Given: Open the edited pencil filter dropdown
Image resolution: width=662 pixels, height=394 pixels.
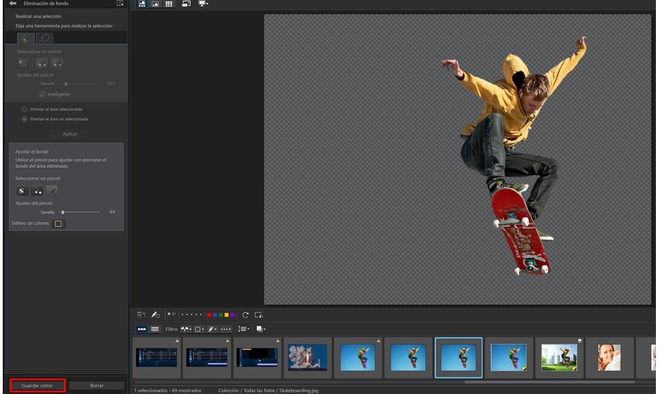Looking at the screenshot, I should [213, 329].
